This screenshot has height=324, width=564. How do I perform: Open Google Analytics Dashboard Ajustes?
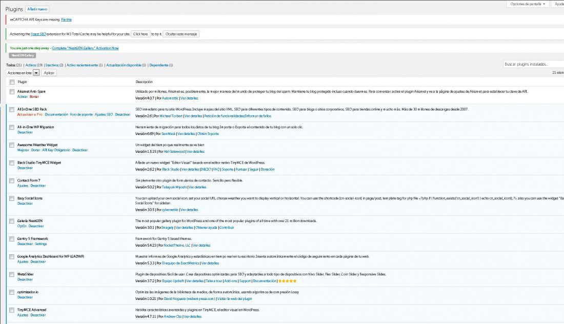(x=23, y=262)
